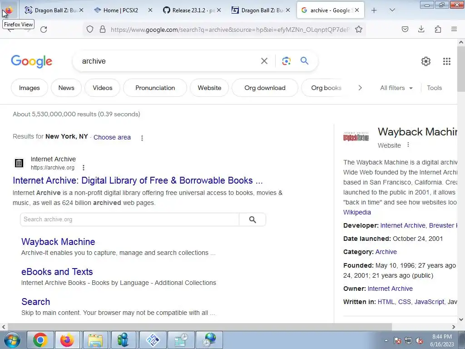
Task: Open options dots beside Choose area
Action: 142,138
